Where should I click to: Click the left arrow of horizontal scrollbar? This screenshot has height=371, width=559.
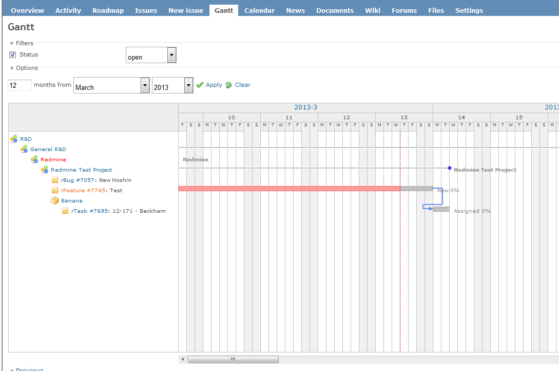tap(183, 359)
